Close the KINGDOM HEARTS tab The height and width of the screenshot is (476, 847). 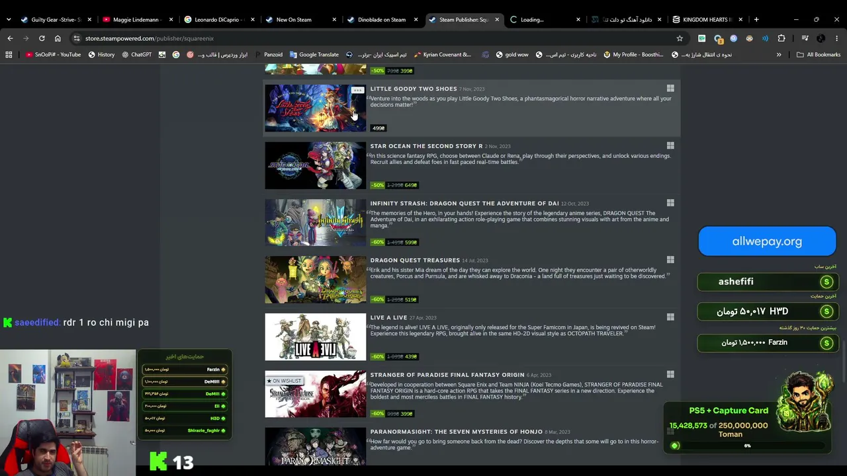click(740, 20)
